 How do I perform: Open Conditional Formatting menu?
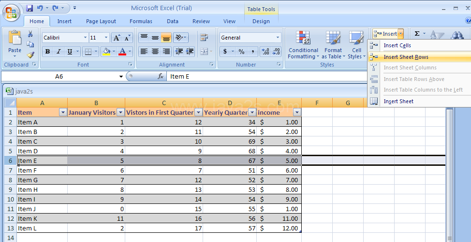coord(303,45)
